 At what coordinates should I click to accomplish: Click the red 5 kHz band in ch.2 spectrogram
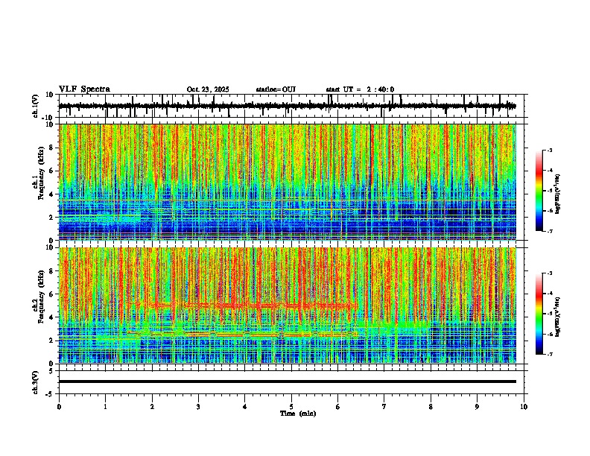256,305
